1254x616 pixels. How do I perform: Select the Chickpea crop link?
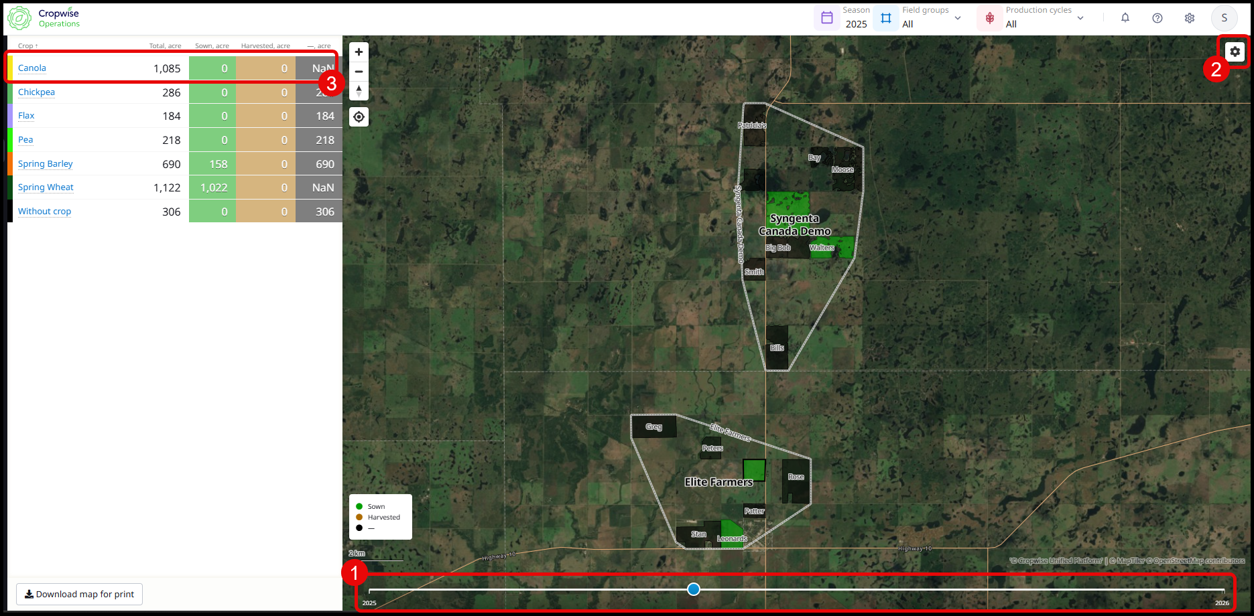tap(36, 92)
